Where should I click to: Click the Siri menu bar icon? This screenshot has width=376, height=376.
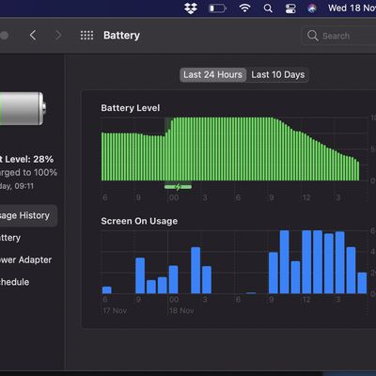click(311, 8)
